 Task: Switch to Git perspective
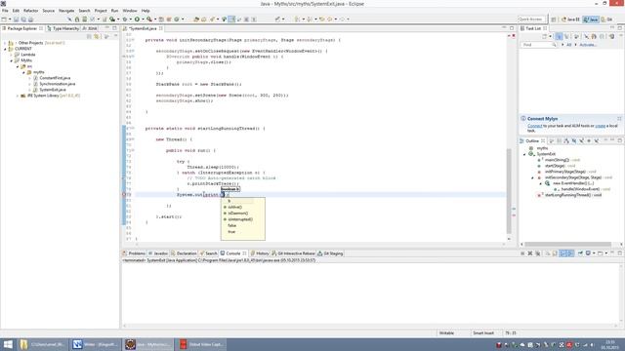606,19
